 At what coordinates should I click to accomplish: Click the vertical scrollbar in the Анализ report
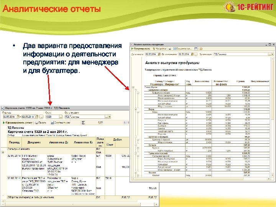[272, 117]
